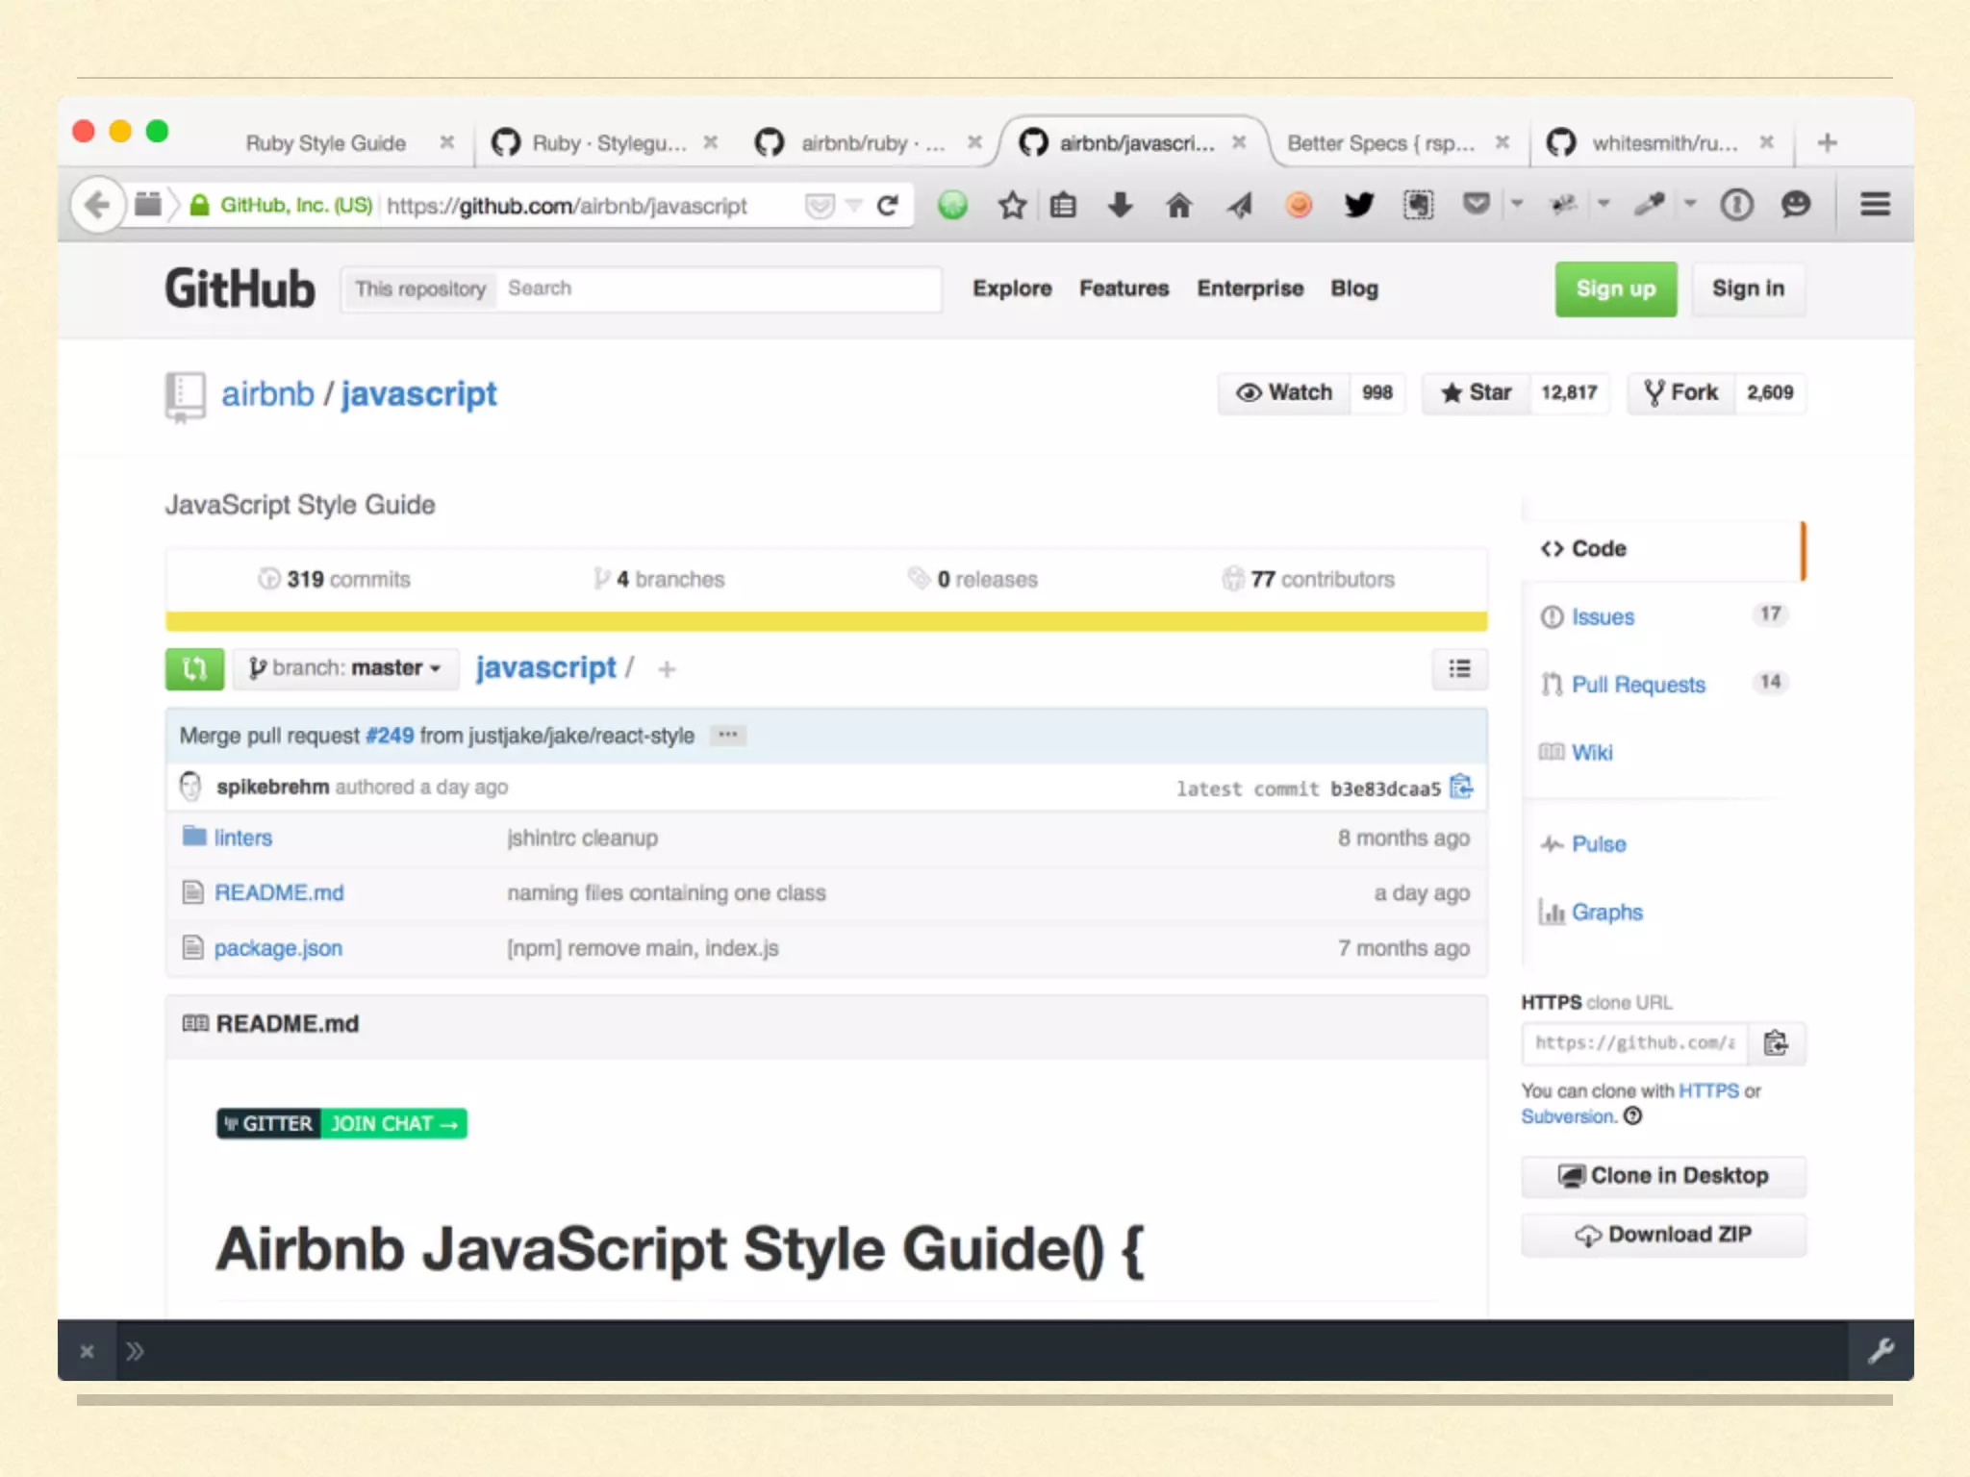Reload the page with the refresh icon
The image size is (1970, 1477).
(x=888, y=205)
